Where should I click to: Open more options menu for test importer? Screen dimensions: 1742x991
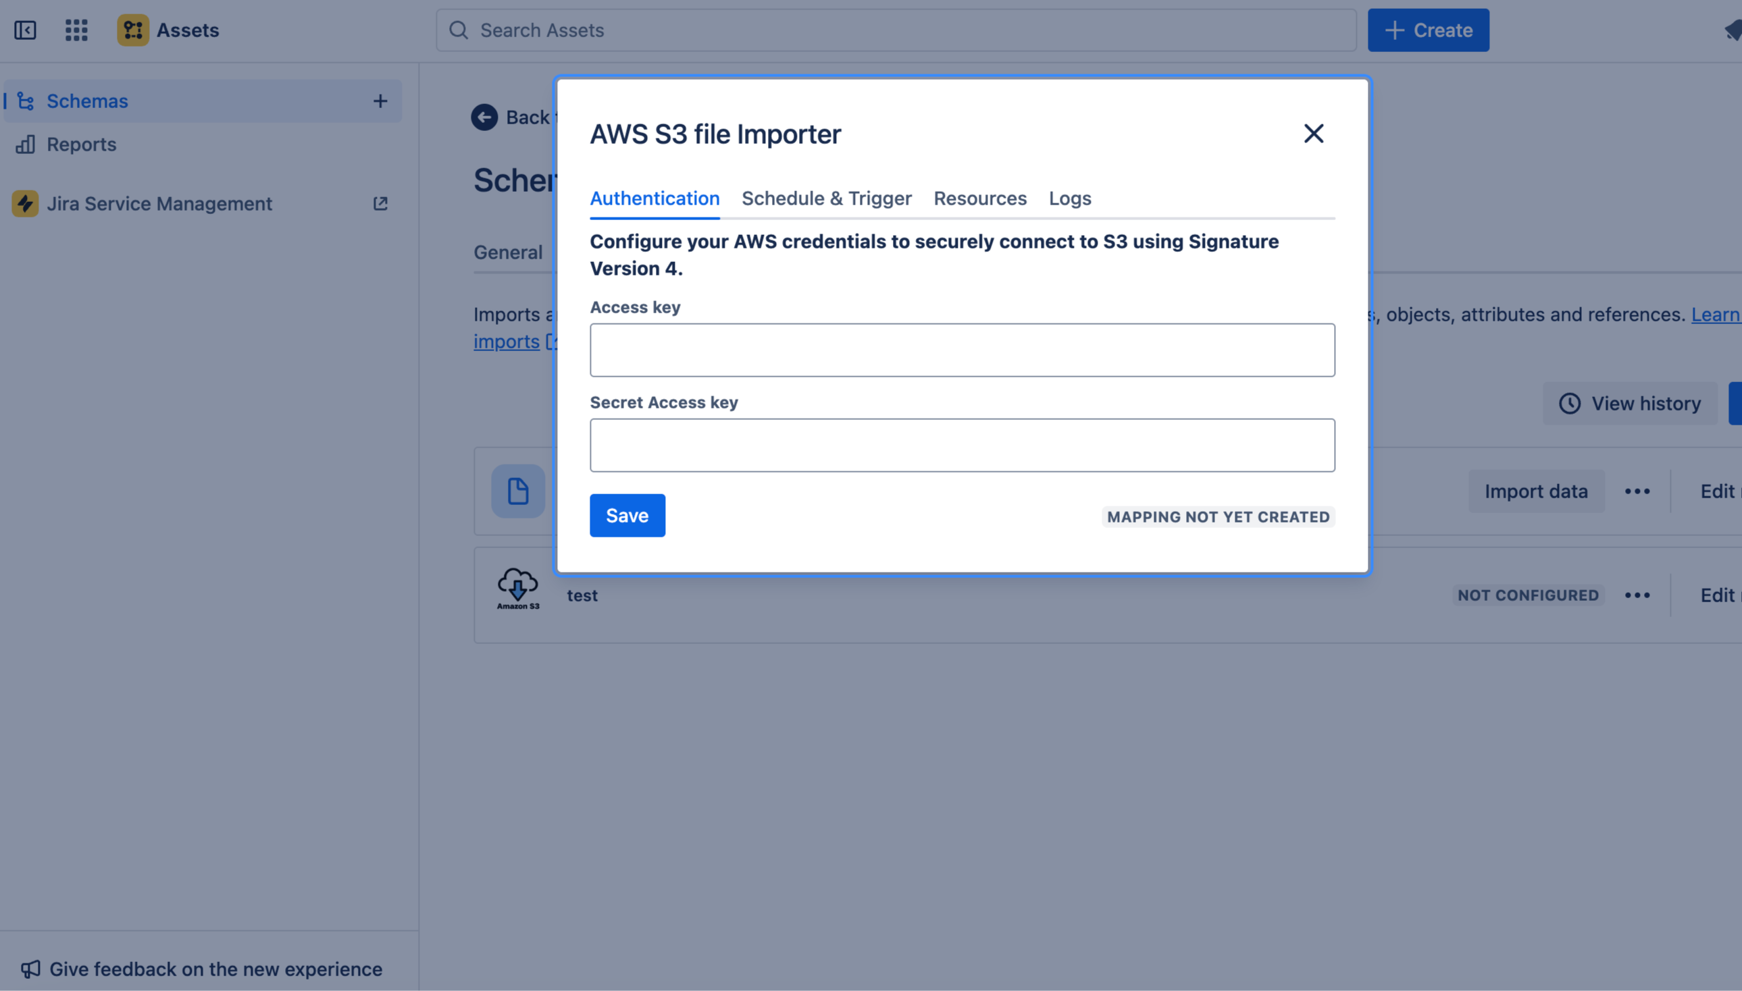click(1638, 595)
